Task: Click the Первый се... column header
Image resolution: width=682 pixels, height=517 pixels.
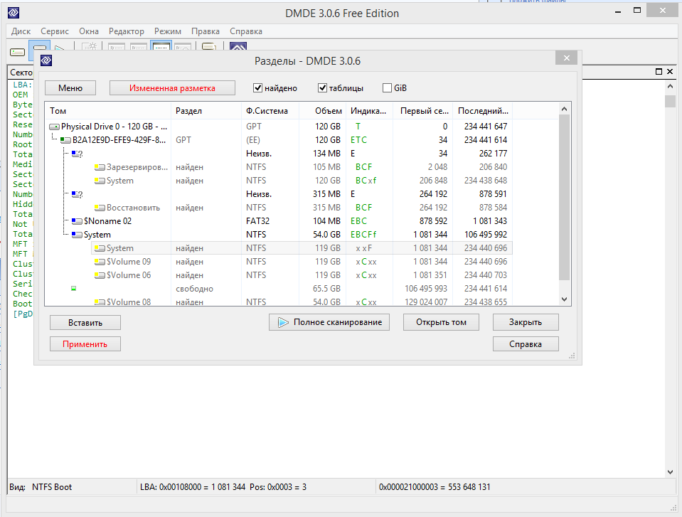Action: click(422, 111)
